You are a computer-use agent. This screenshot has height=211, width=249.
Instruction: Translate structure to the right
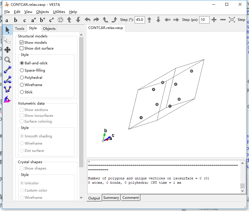(x=176, y=20)
